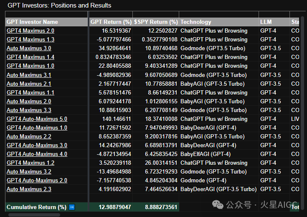Viewport: 307px width, 217px height.
Task: Select the Technology column header
Action: tap(196, 22)
